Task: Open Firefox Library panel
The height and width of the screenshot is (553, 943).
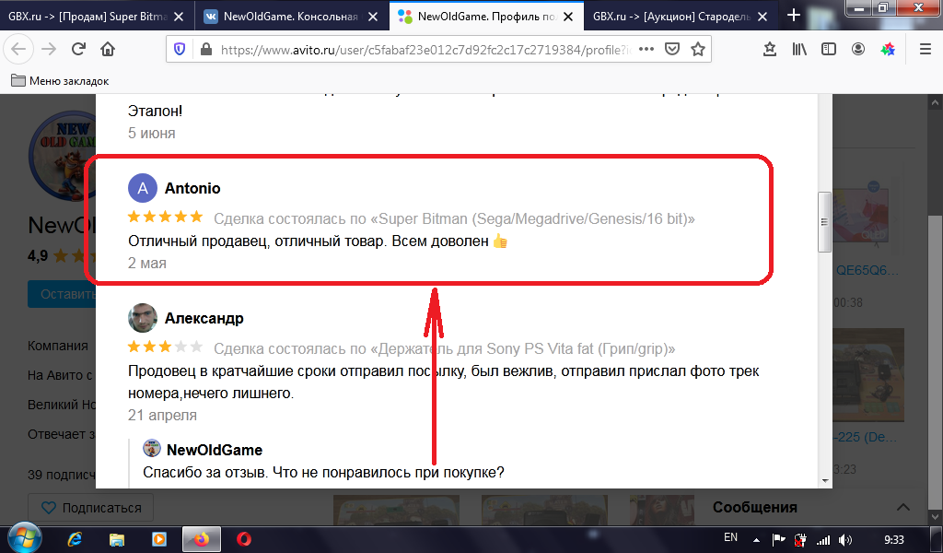Action: pyautogui.click(x=799, y=50)
